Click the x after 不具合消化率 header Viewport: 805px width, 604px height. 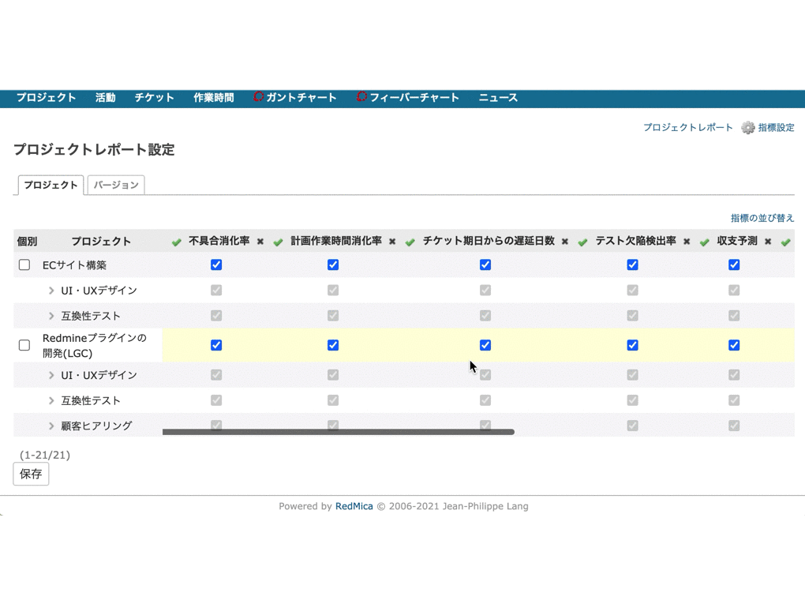(260, 242)
